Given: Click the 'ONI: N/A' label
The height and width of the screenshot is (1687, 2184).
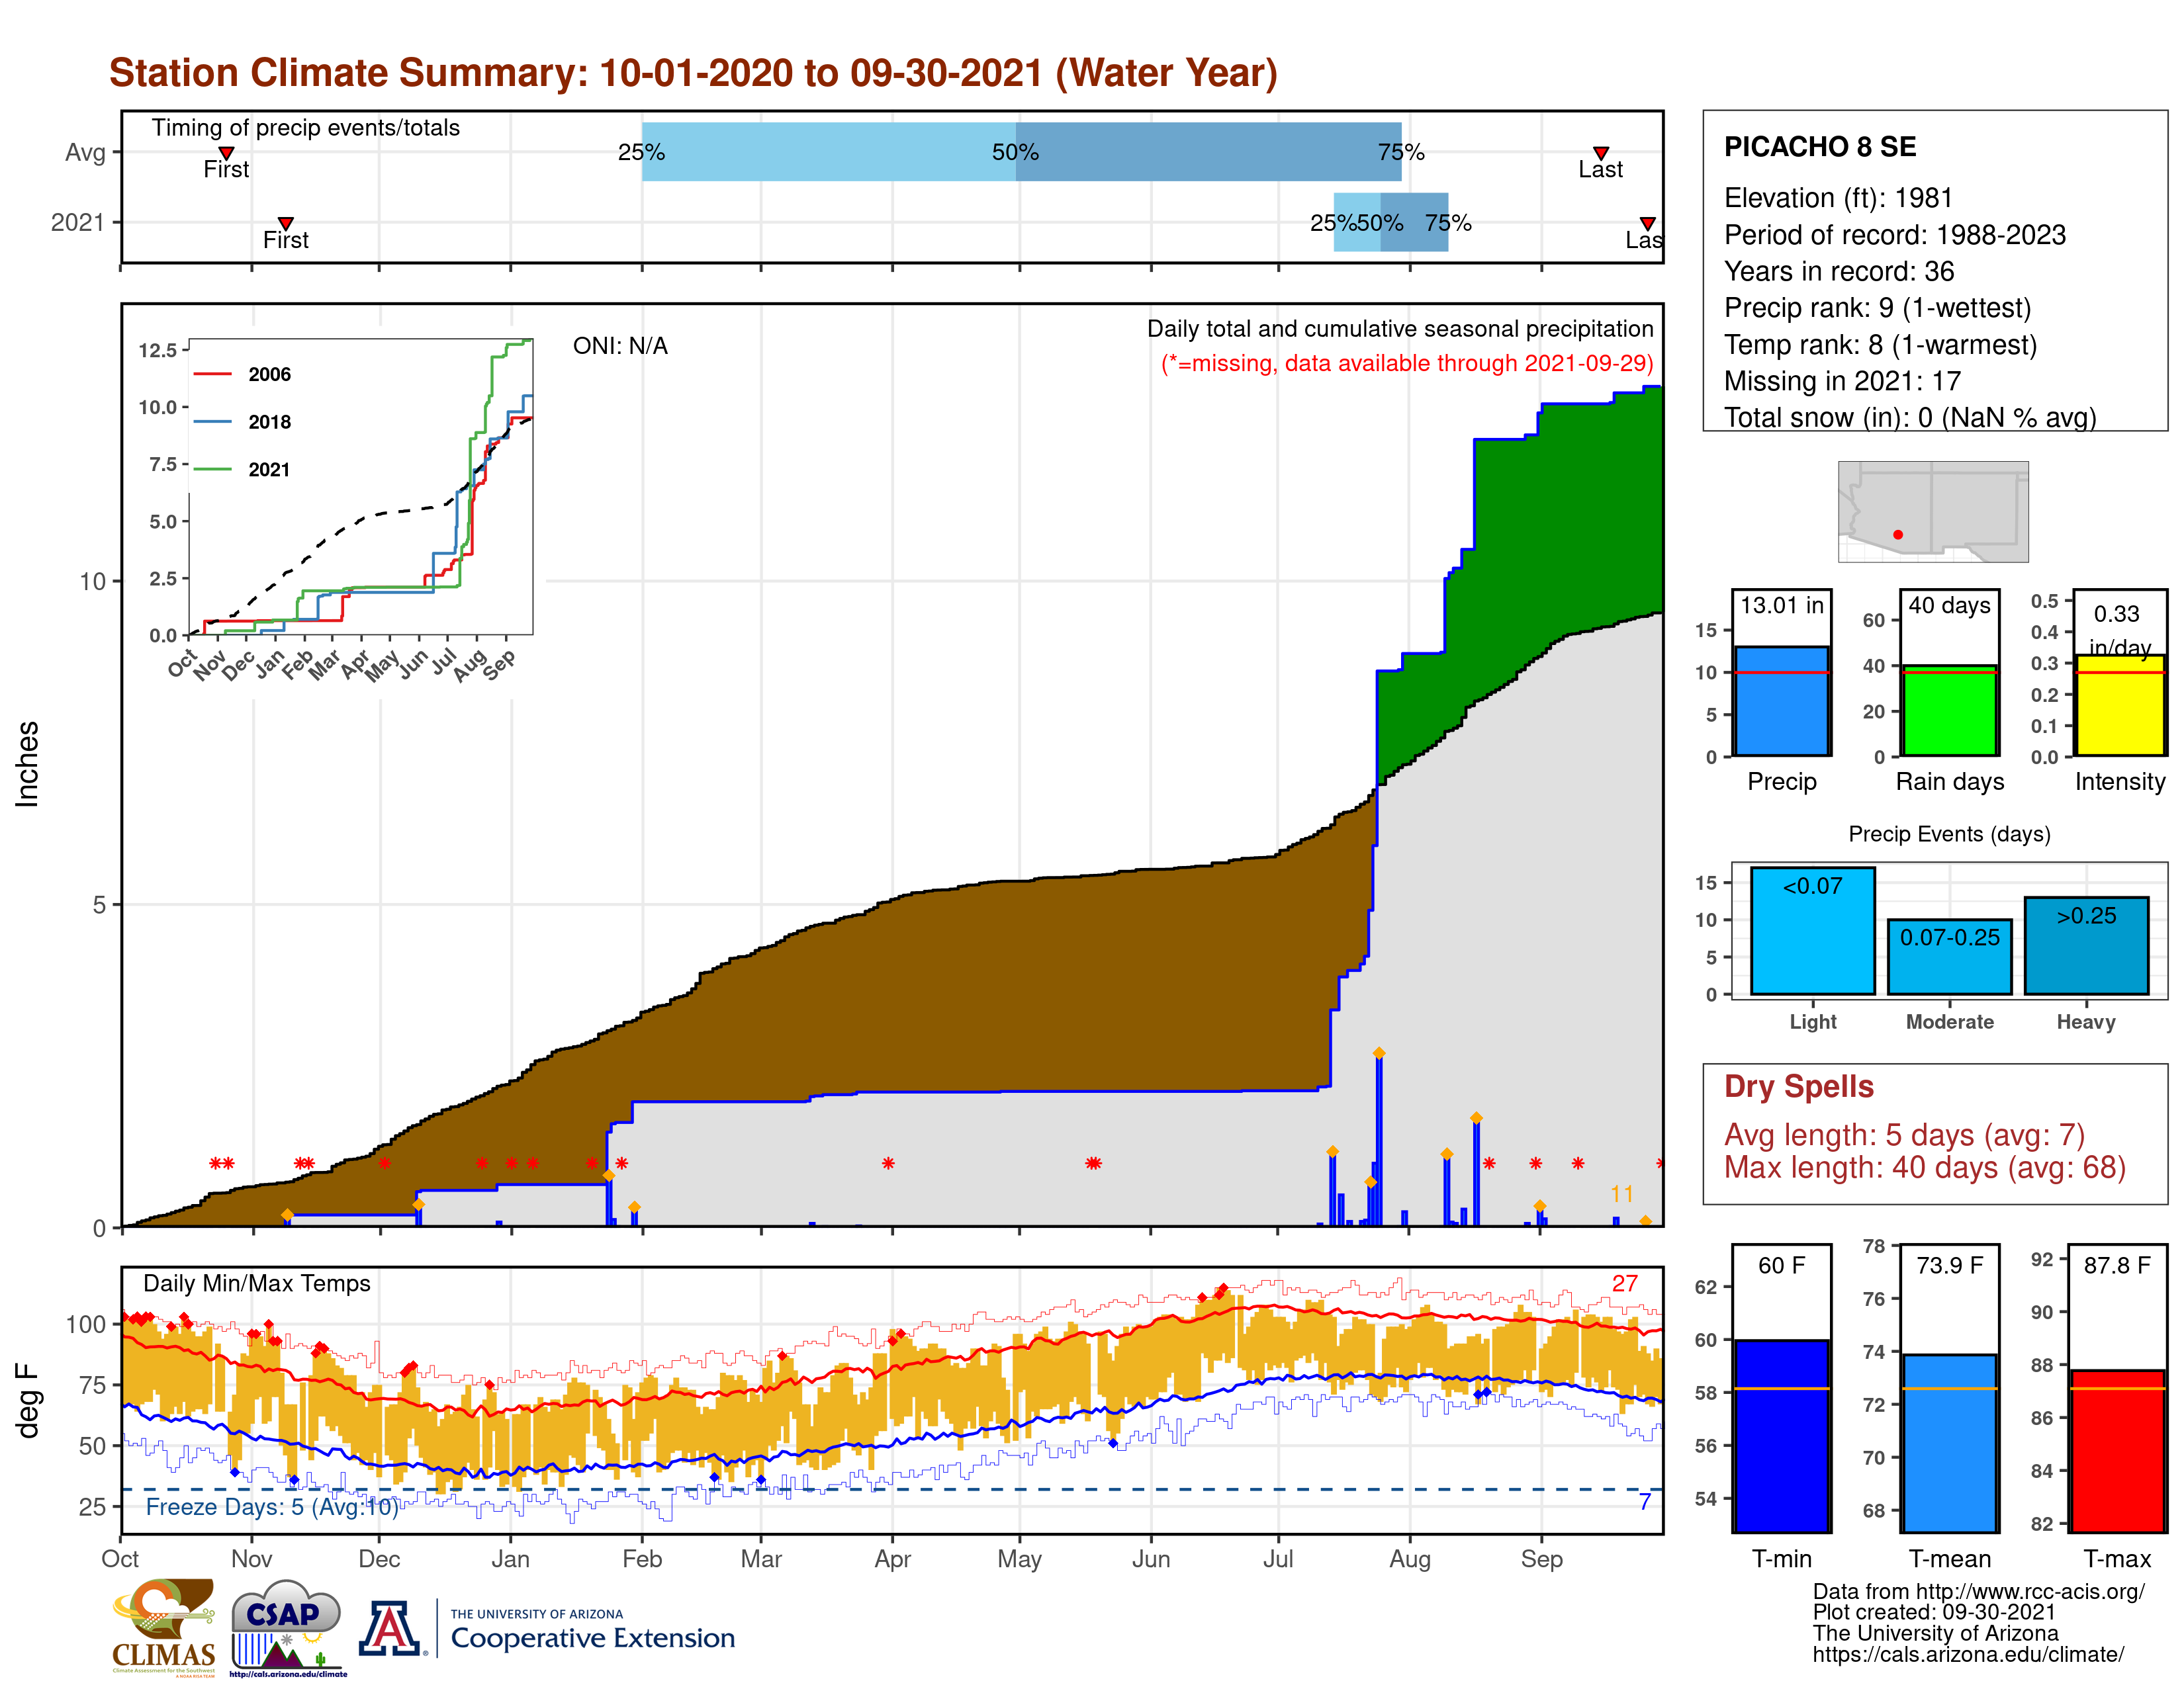Looking at the screenshot, I should click(620, 346).
